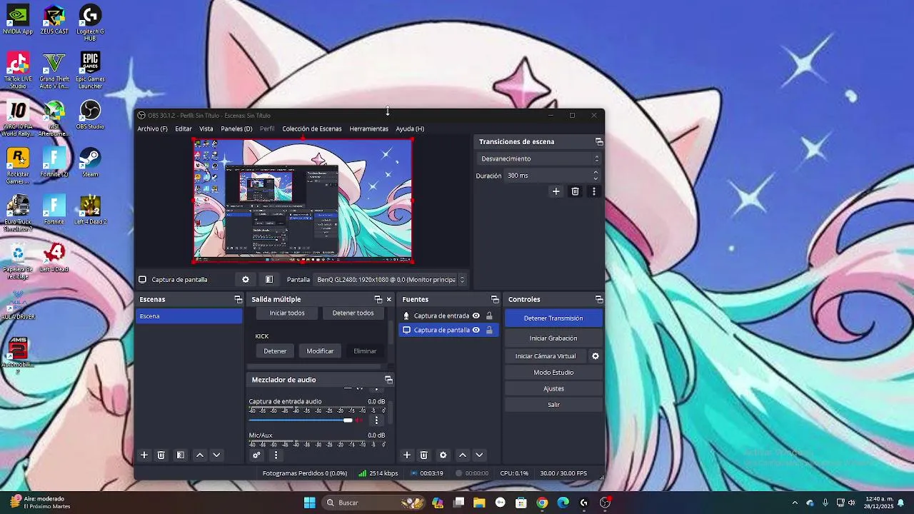Click the OBS preview canvas thumbnail

(x=303, y=201)
